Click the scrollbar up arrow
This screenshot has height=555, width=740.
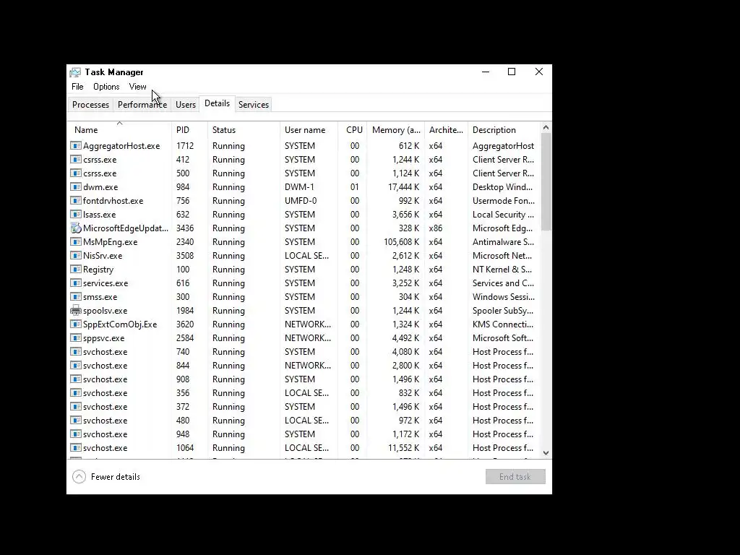pyautogui.click(x=546, y=127)
